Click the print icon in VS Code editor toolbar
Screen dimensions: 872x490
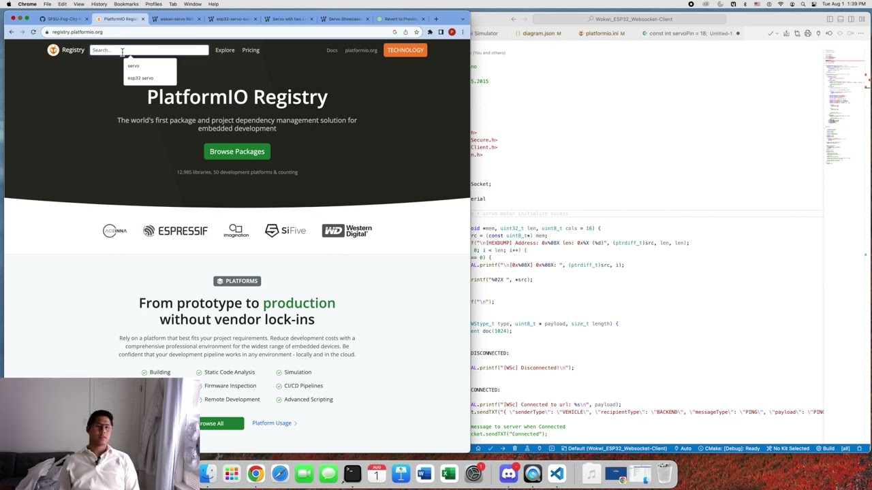(808, 33)
